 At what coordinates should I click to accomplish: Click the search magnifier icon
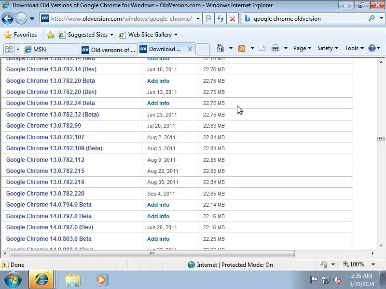(x=372, y=18)
